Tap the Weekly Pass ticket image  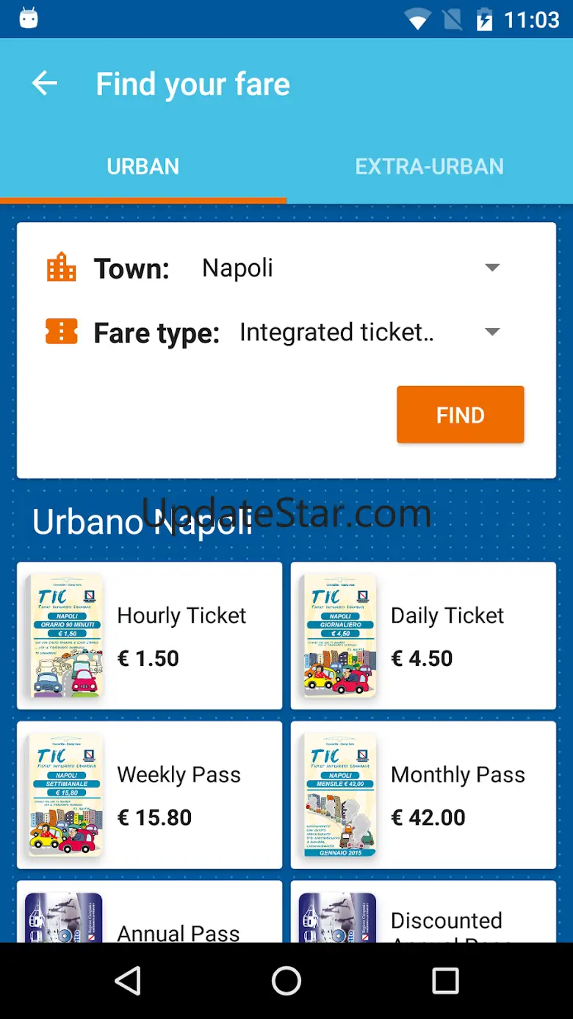[x=66, y=795]
